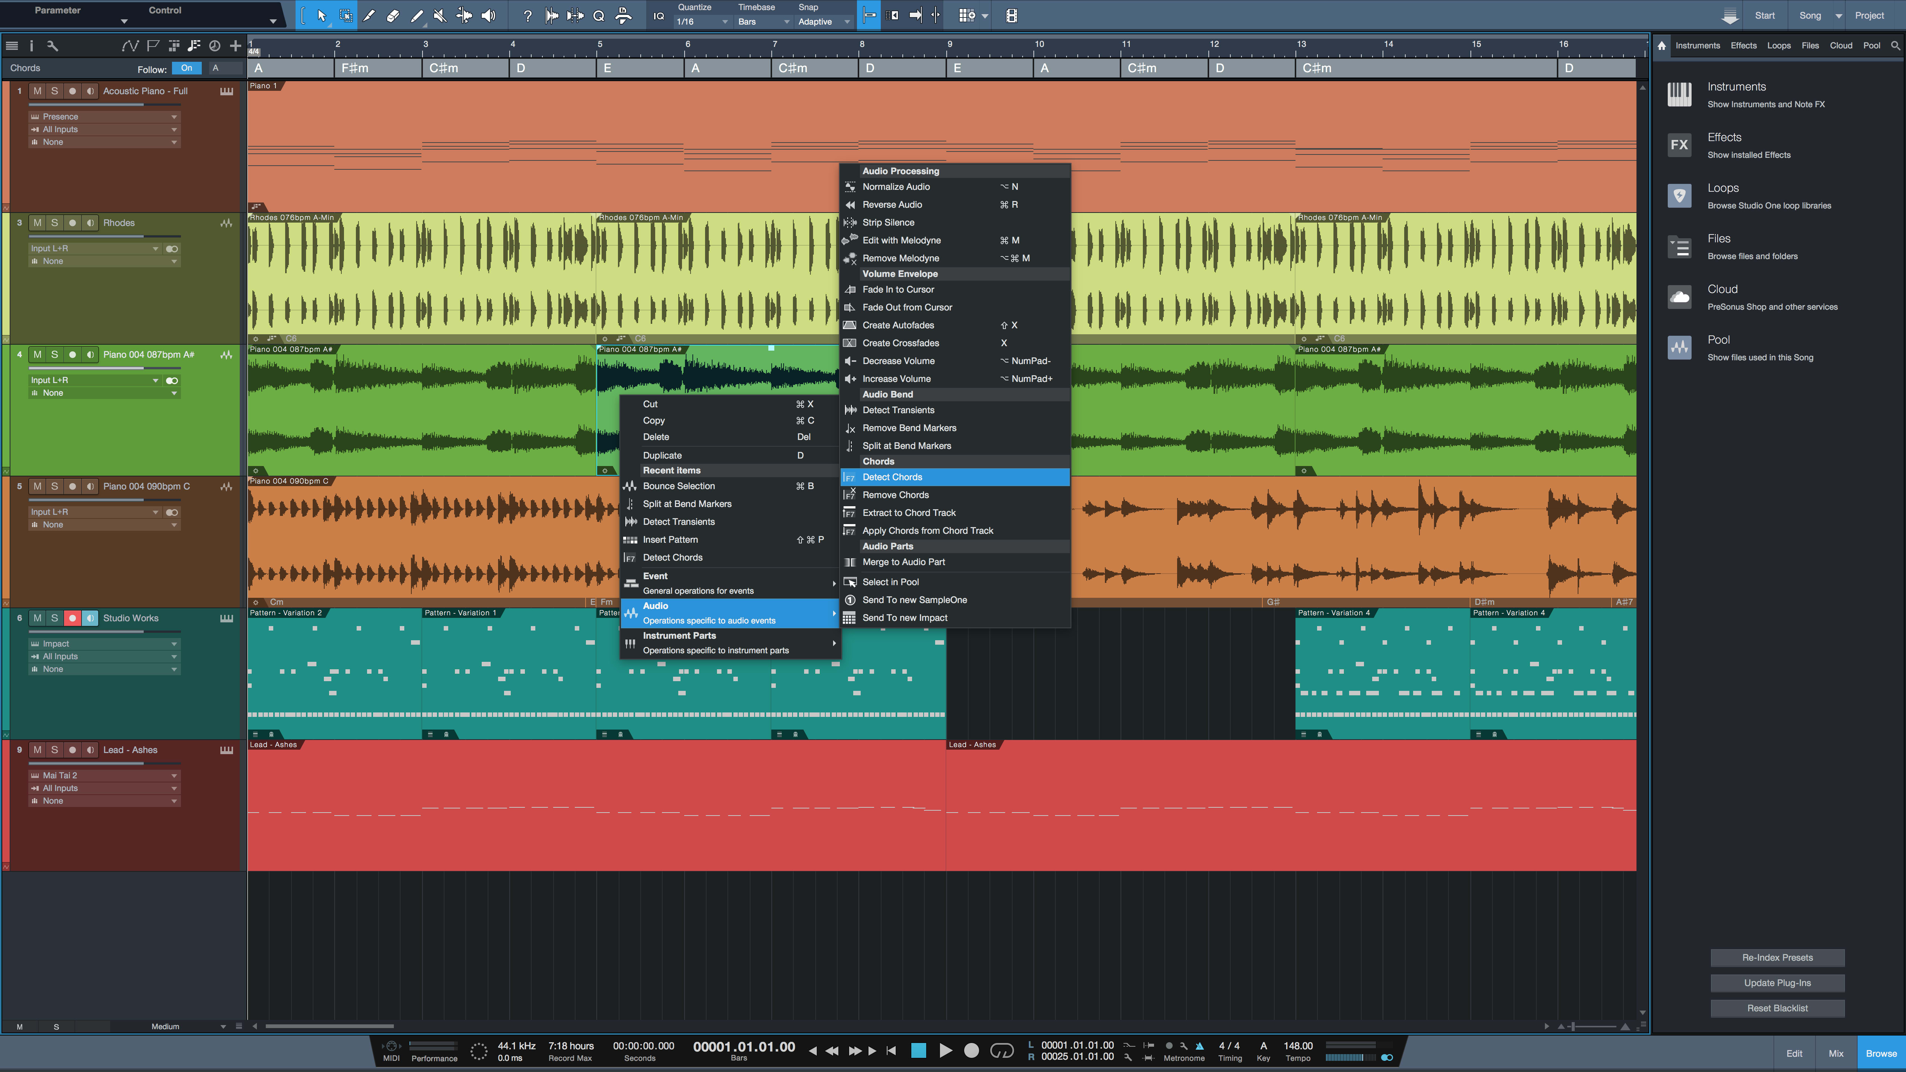Select the Split tool in toolbar
Viewport: 1906px width, 1072px height.
click(369, 16)
